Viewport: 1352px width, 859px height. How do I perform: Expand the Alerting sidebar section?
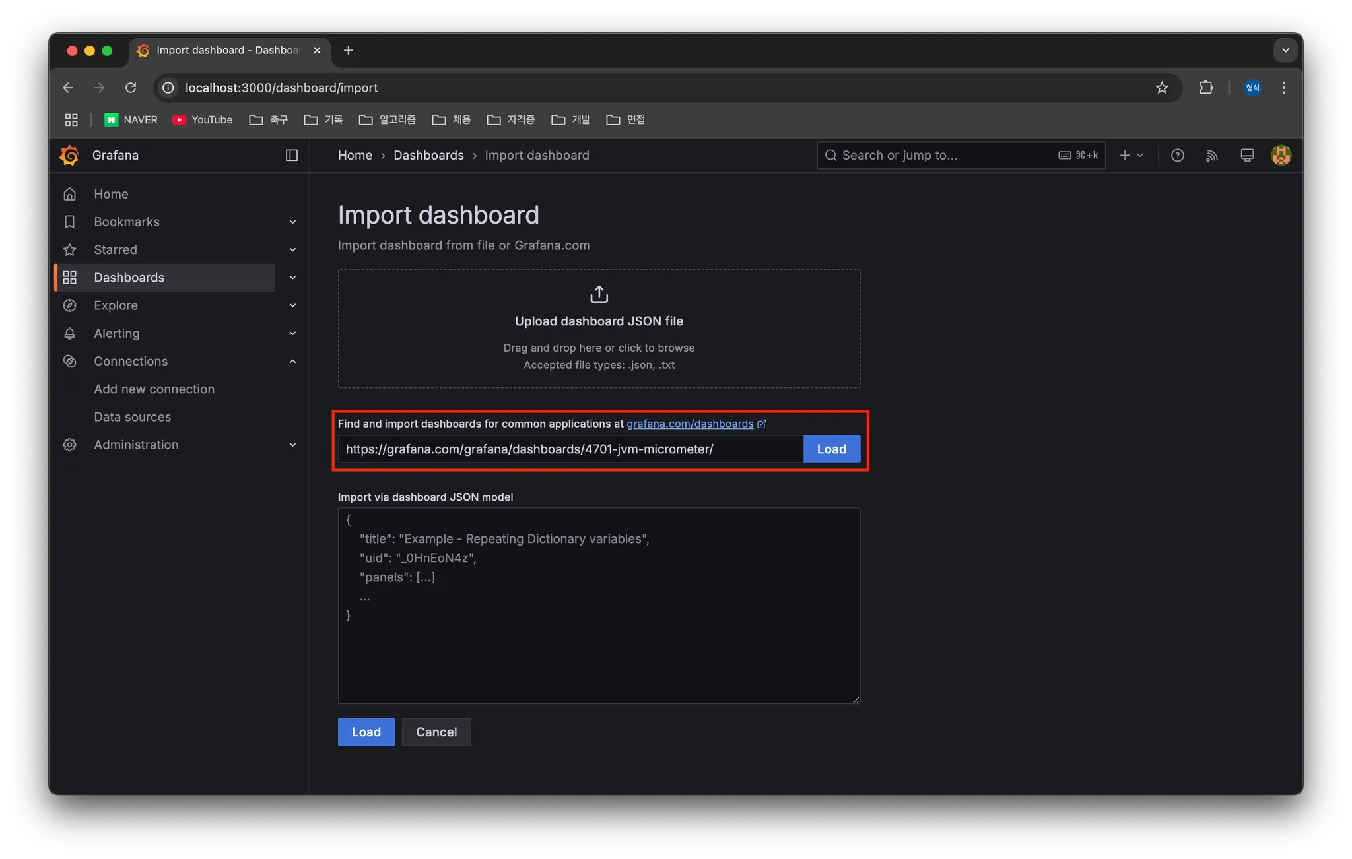point(292,334)
